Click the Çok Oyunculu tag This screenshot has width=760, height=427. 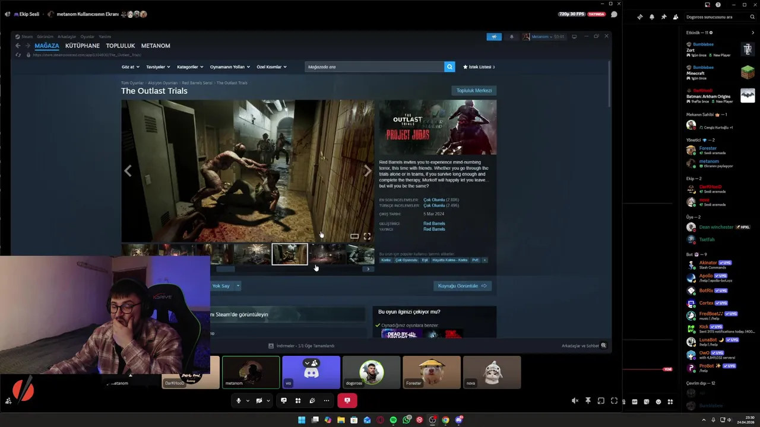407,260
